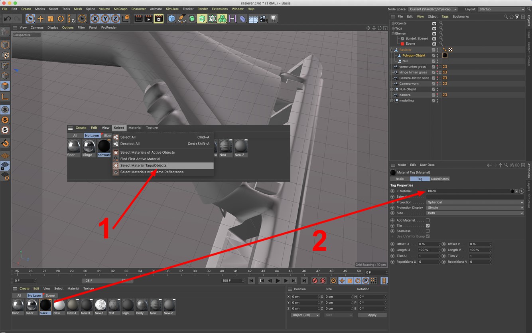
Task: Enable the Add Material checkbox
Action: (428, 220)
